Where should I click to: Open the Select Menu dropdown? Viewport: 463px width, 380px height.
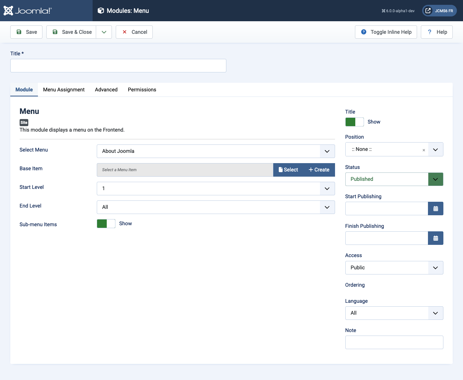(216, 151)
